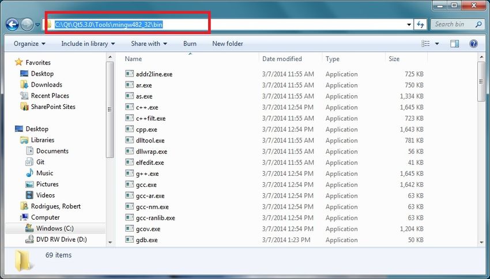Click the 69 items status text
Image resolution: width=490 pixels, height=279 pixels.
58,255
